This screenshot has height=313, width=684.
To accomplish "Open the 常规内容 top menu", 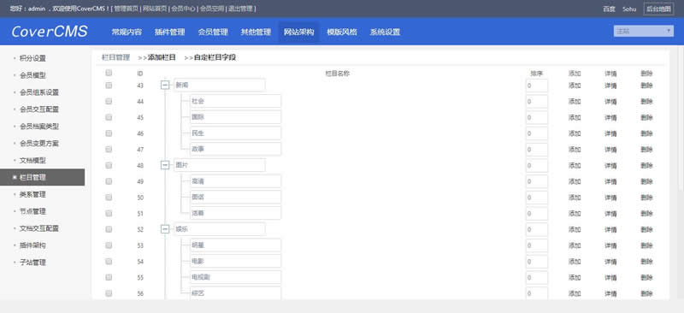I will click(x=127, y=32).
